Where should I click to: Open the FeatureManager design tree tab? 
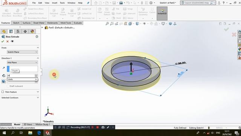point(4,31)
